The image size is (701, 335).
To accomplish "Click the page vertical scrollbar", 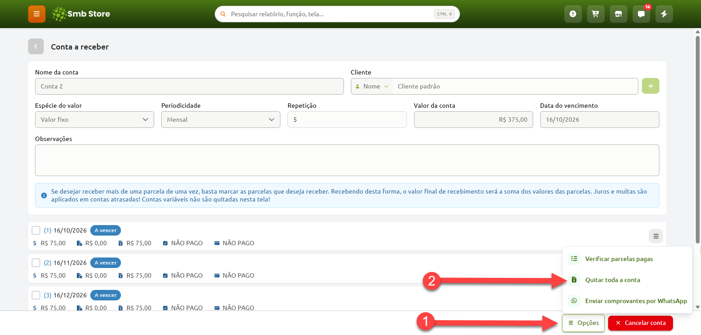I will point(697,139).
